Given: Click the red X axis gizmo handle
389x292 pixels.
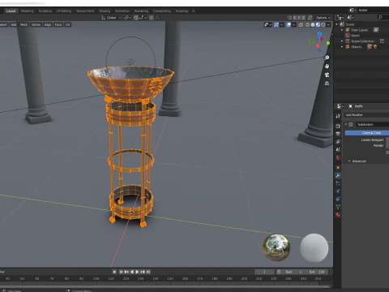Looking at the screenshot, I should click(318, 45).
